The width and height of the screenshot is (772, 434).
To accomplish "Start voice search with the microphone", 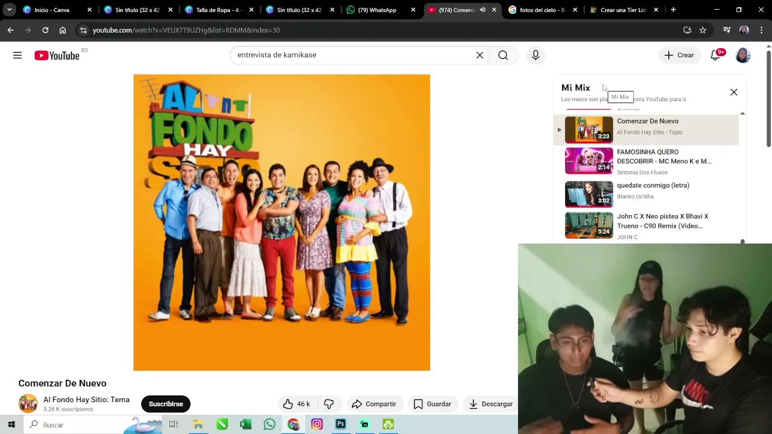I will point(536,55).
